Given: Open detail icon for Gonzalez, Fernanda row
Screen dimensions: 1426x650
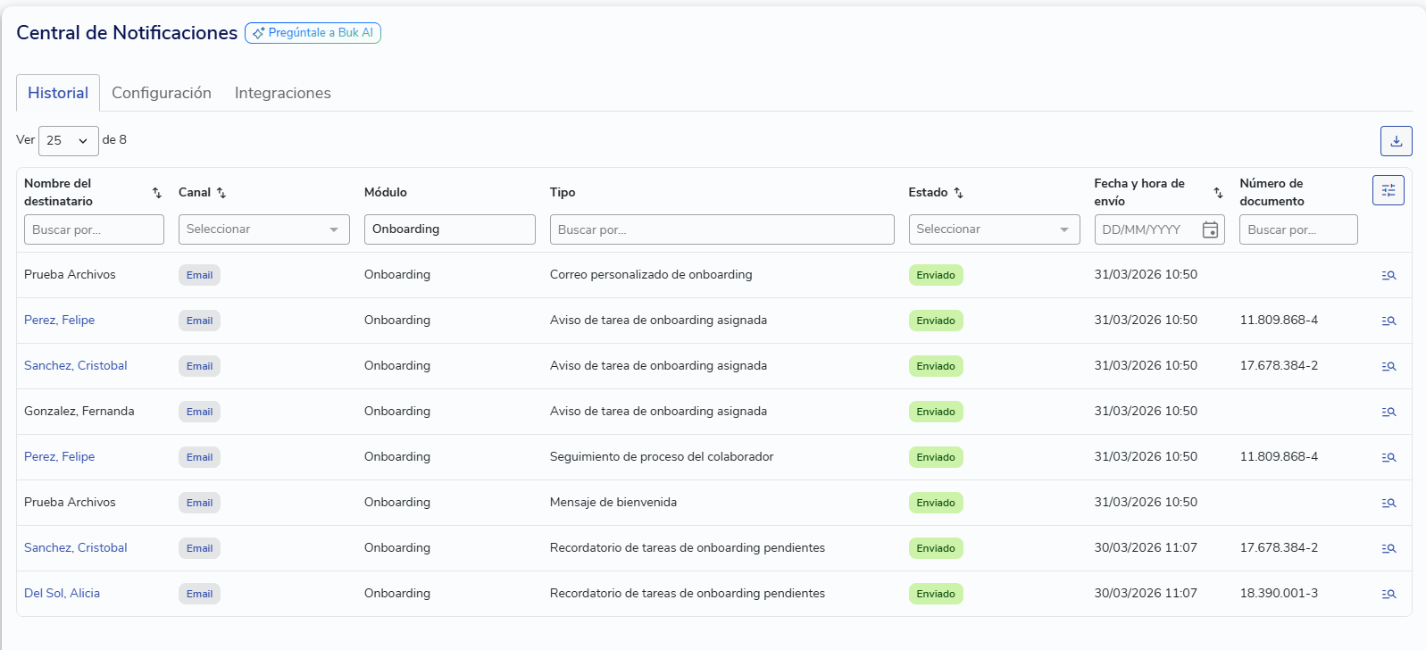Looking at the screenshot, I should coord(1388,412).
